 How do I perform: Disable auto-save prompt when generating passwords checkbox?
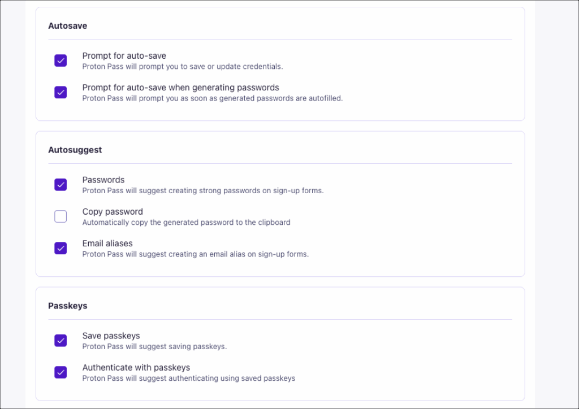[61, 92]
